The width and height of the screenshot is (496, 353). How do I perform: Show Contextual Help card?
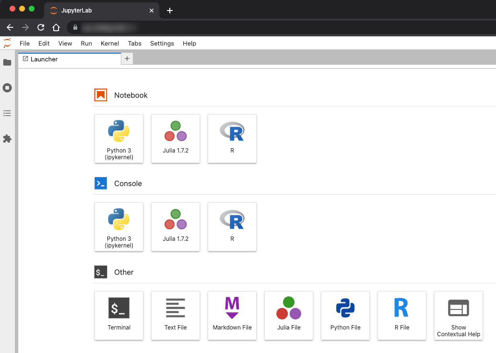459,316
